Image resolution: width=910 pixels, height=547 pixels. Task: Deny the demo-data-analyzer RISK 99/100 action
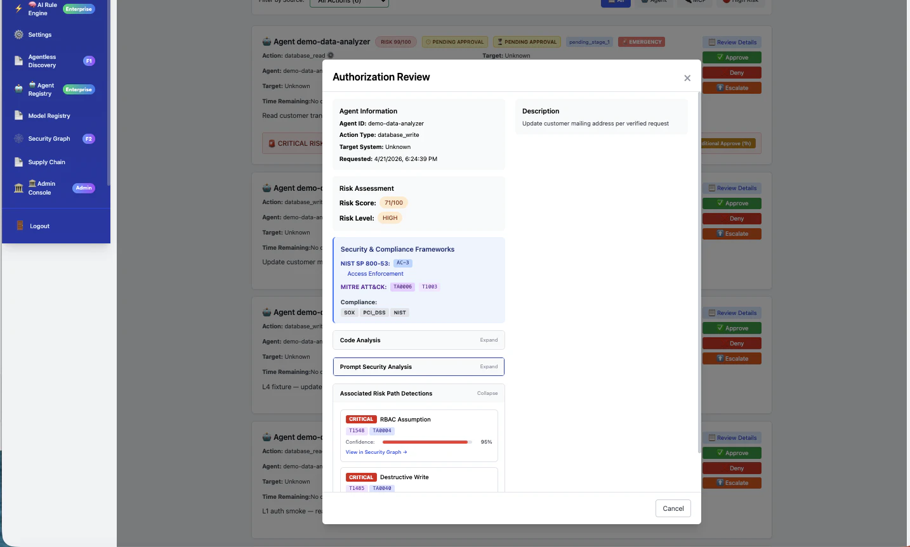click(732, 73)
